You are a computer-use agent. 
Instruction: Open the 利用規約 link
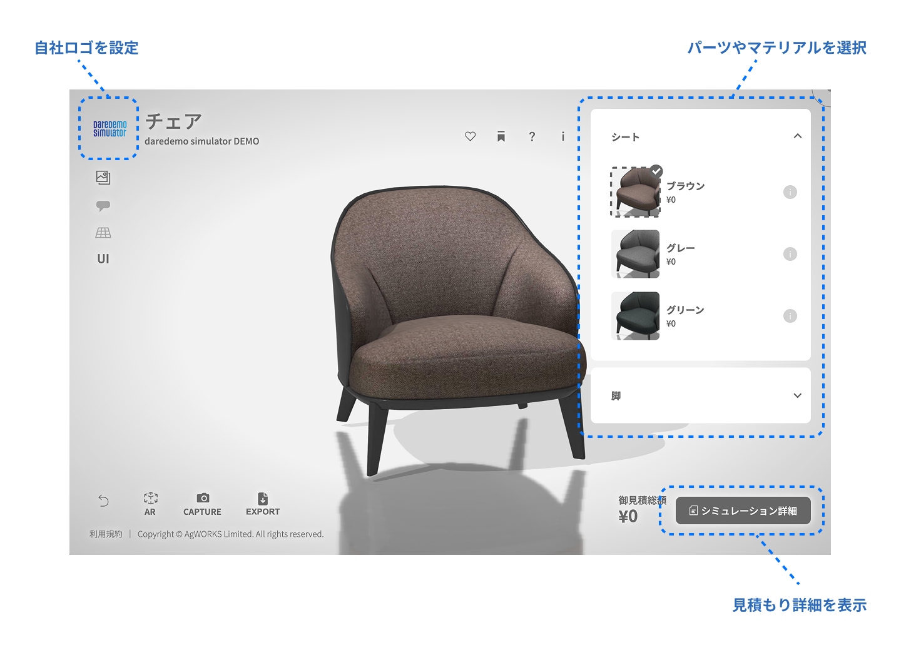coord(106,534)
